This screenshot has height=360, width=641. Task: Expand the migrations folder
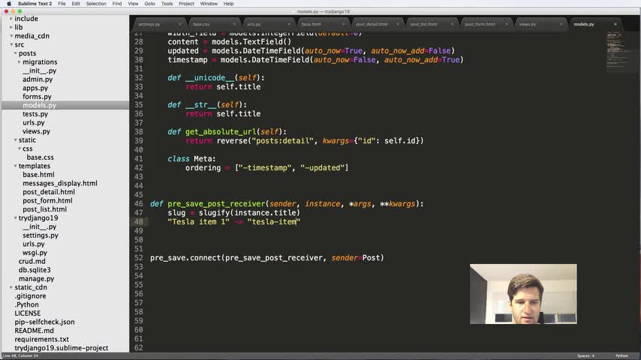20,61
